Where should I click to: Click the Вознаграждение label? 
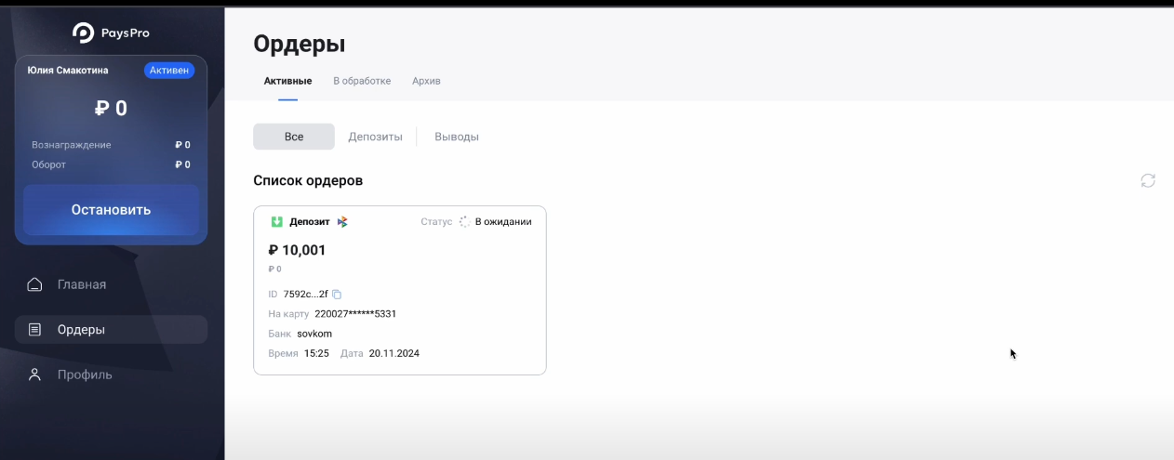point(72,145)
